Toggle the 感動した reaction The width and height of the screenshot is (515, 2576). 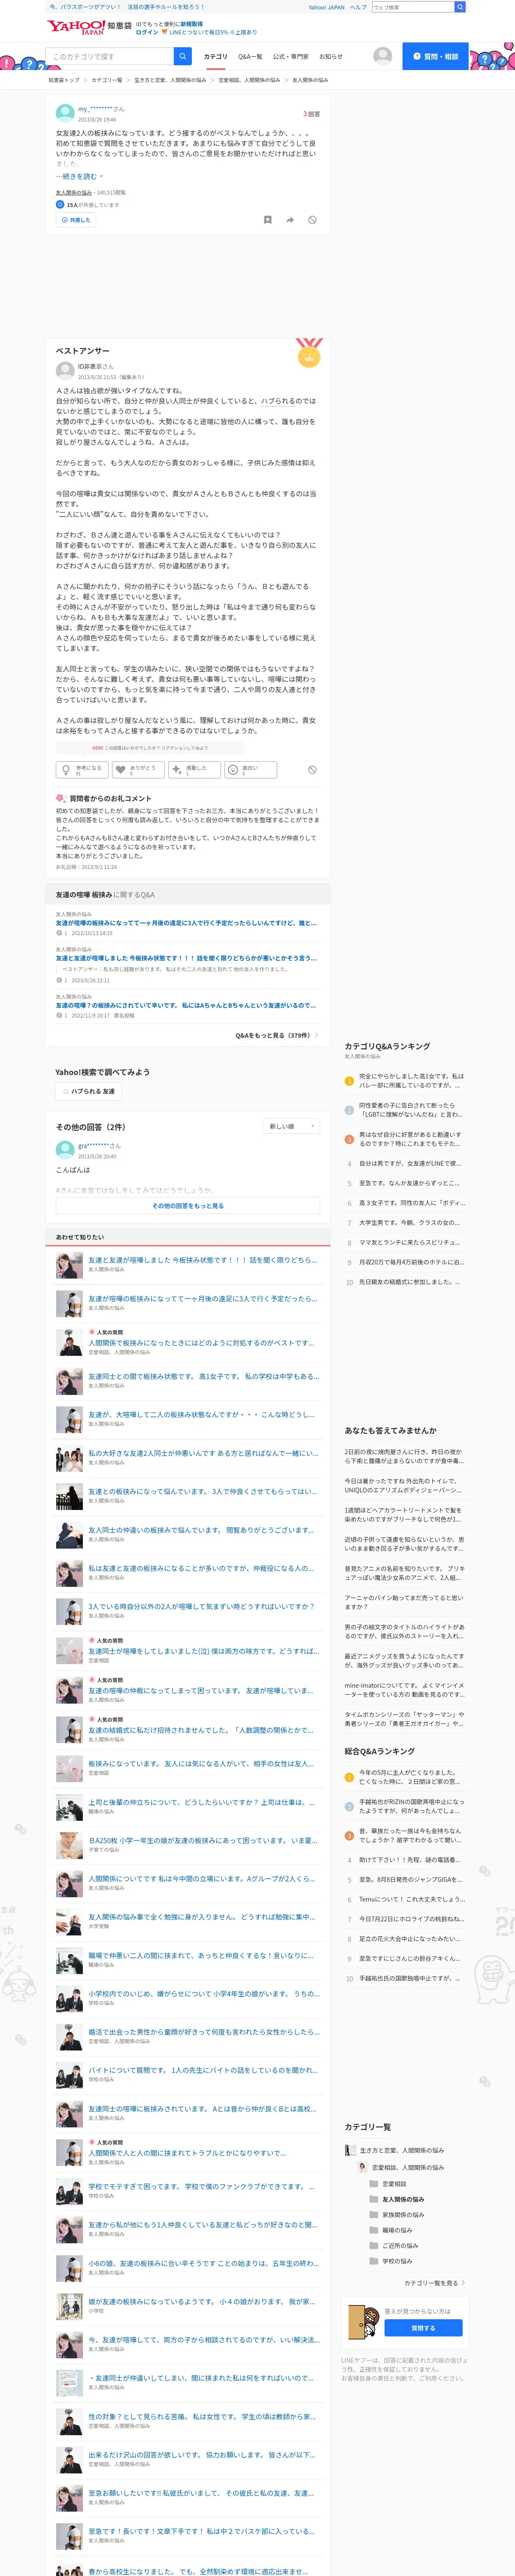194,770
